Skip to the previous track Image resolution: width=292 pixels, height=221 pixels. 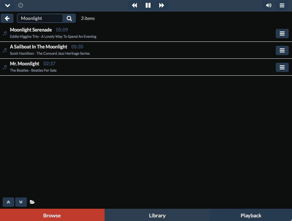(x=134, y=5)
